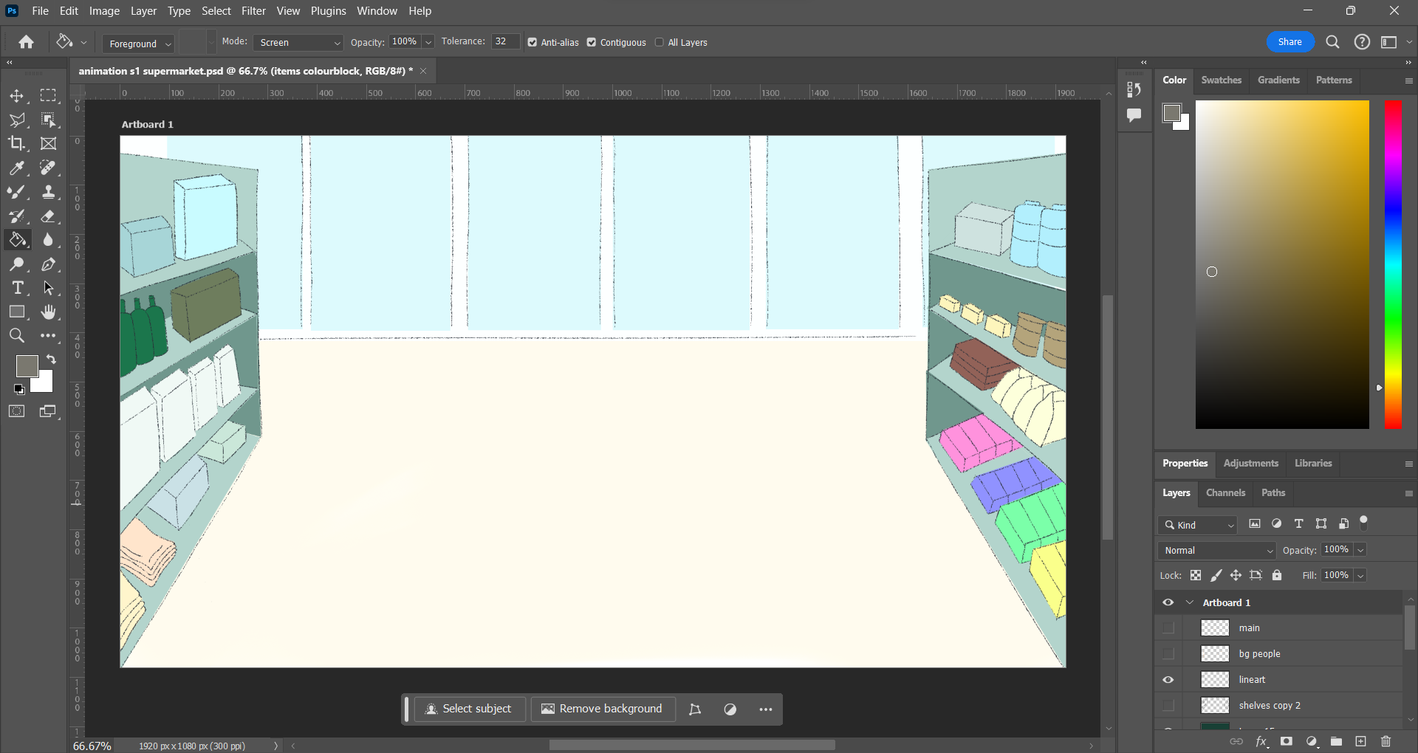1418x753 pixels.
Task: Select the Zoom tool
Action: click(16, 336)
